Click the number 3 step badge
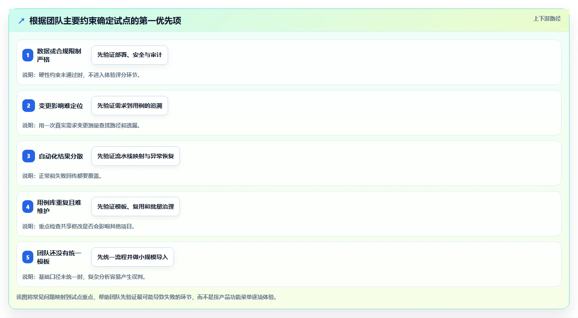The image size is (578, 318). click(x=28, y=156)
